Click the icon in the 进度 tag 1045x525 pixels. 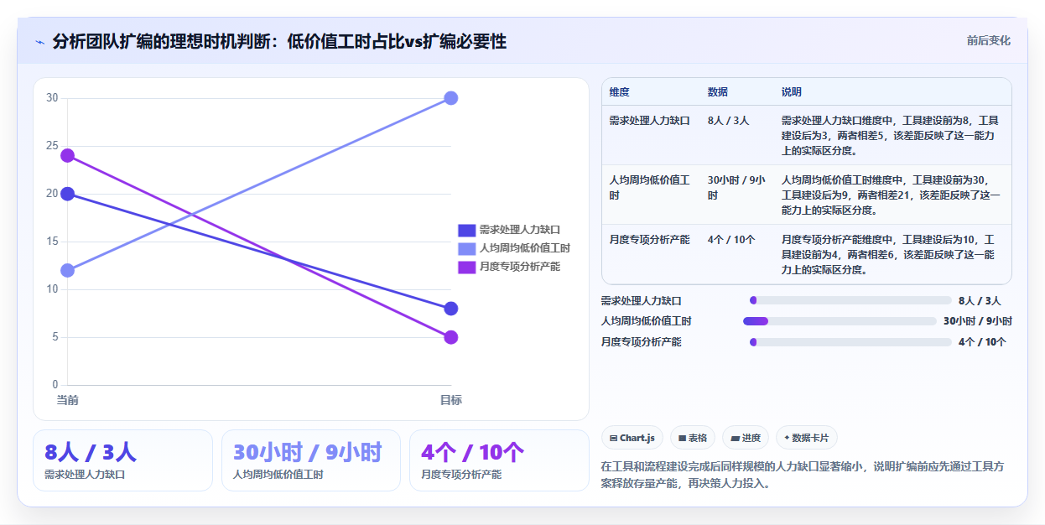point(735,438)
